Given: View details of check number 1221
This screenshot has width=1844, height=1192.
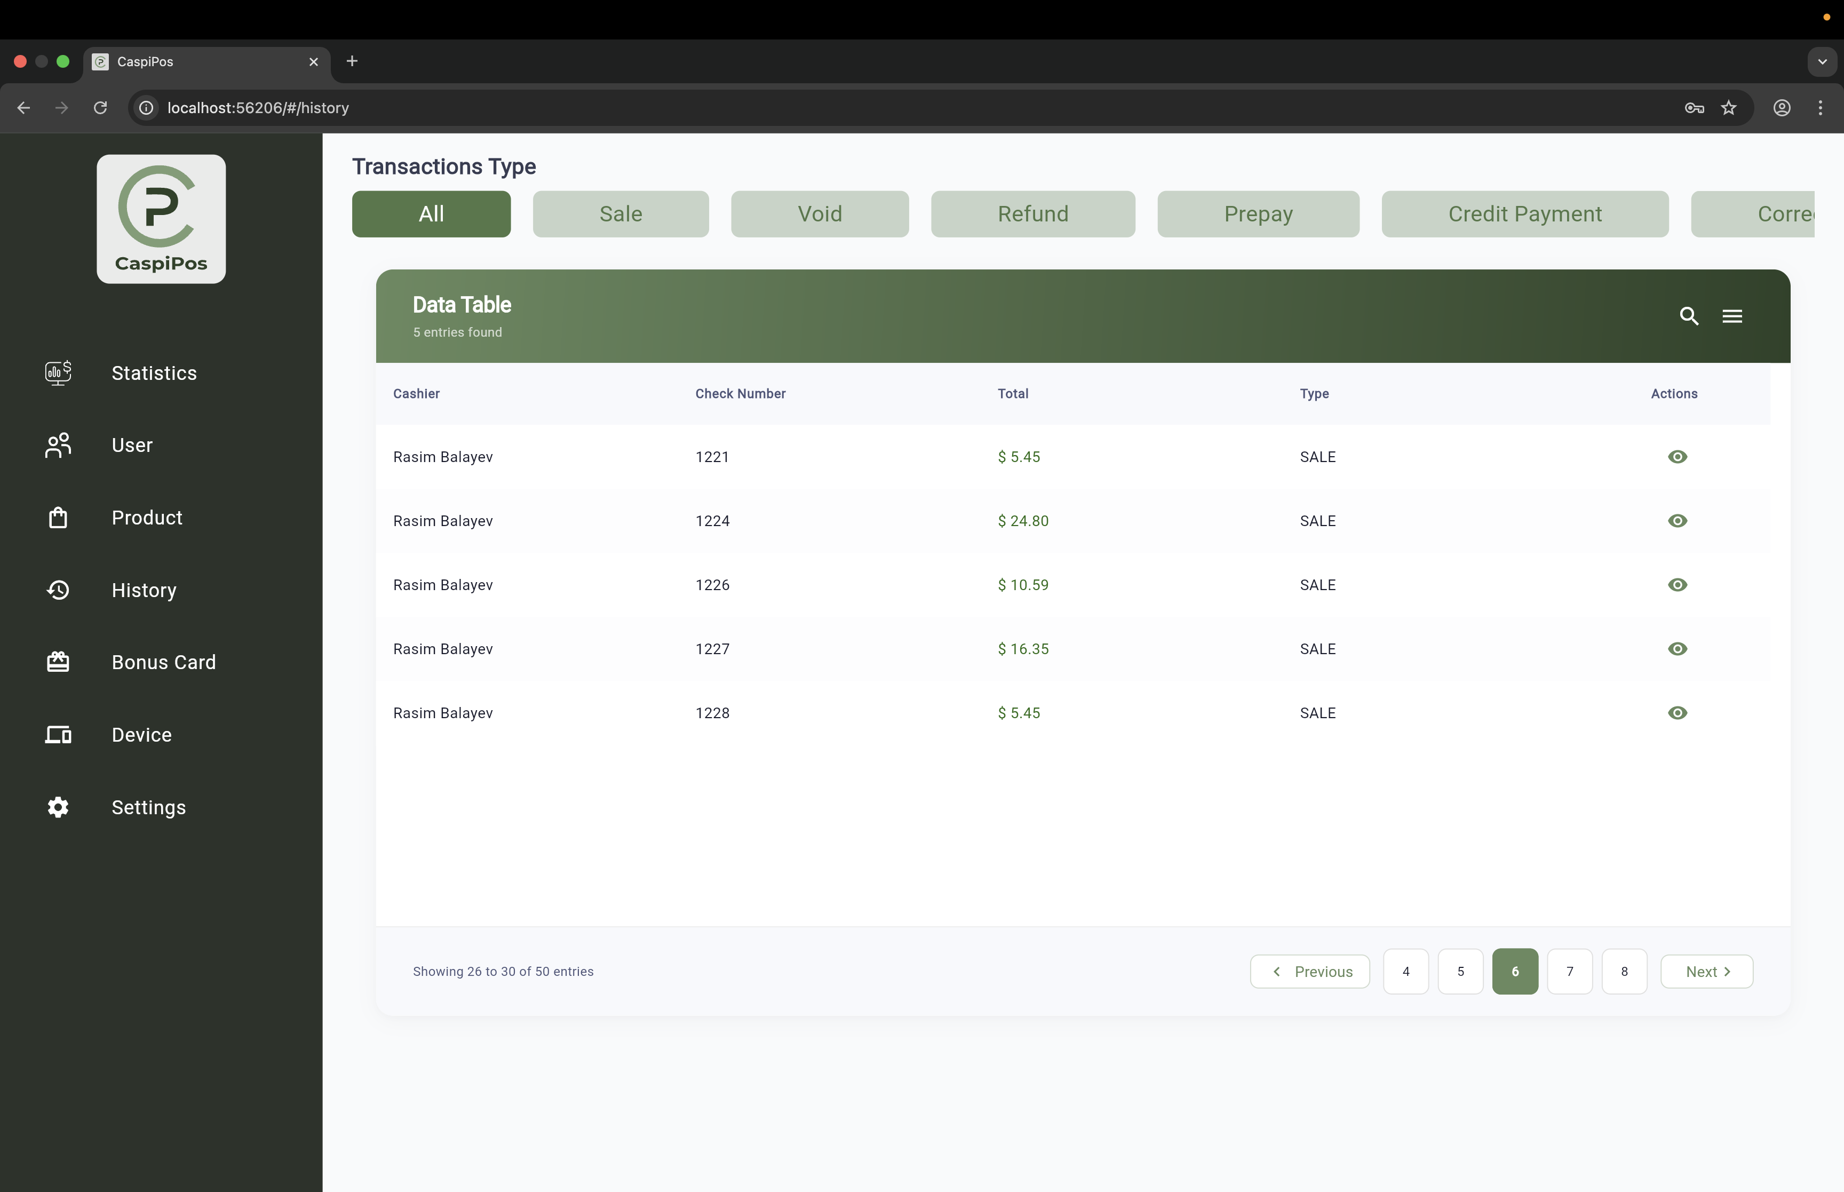Looking at the screenshot, I should [x=1677, y=457].
